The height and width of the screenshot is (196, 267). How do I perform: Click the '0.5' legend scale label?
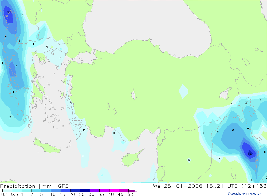pyautogui.click(x=14, y=194)
